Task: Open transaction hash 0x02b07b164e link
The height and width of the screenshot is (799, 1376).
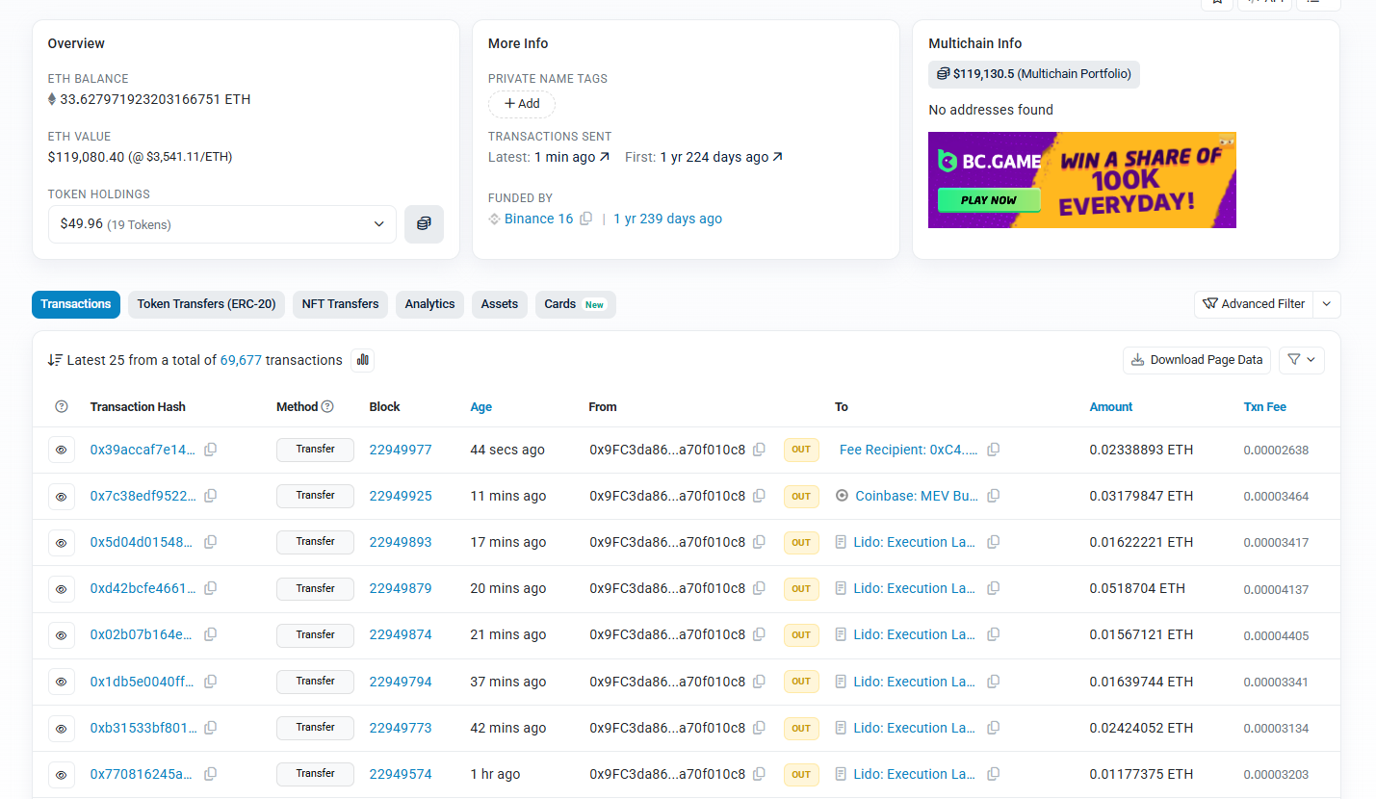Action: pos(142,634)
